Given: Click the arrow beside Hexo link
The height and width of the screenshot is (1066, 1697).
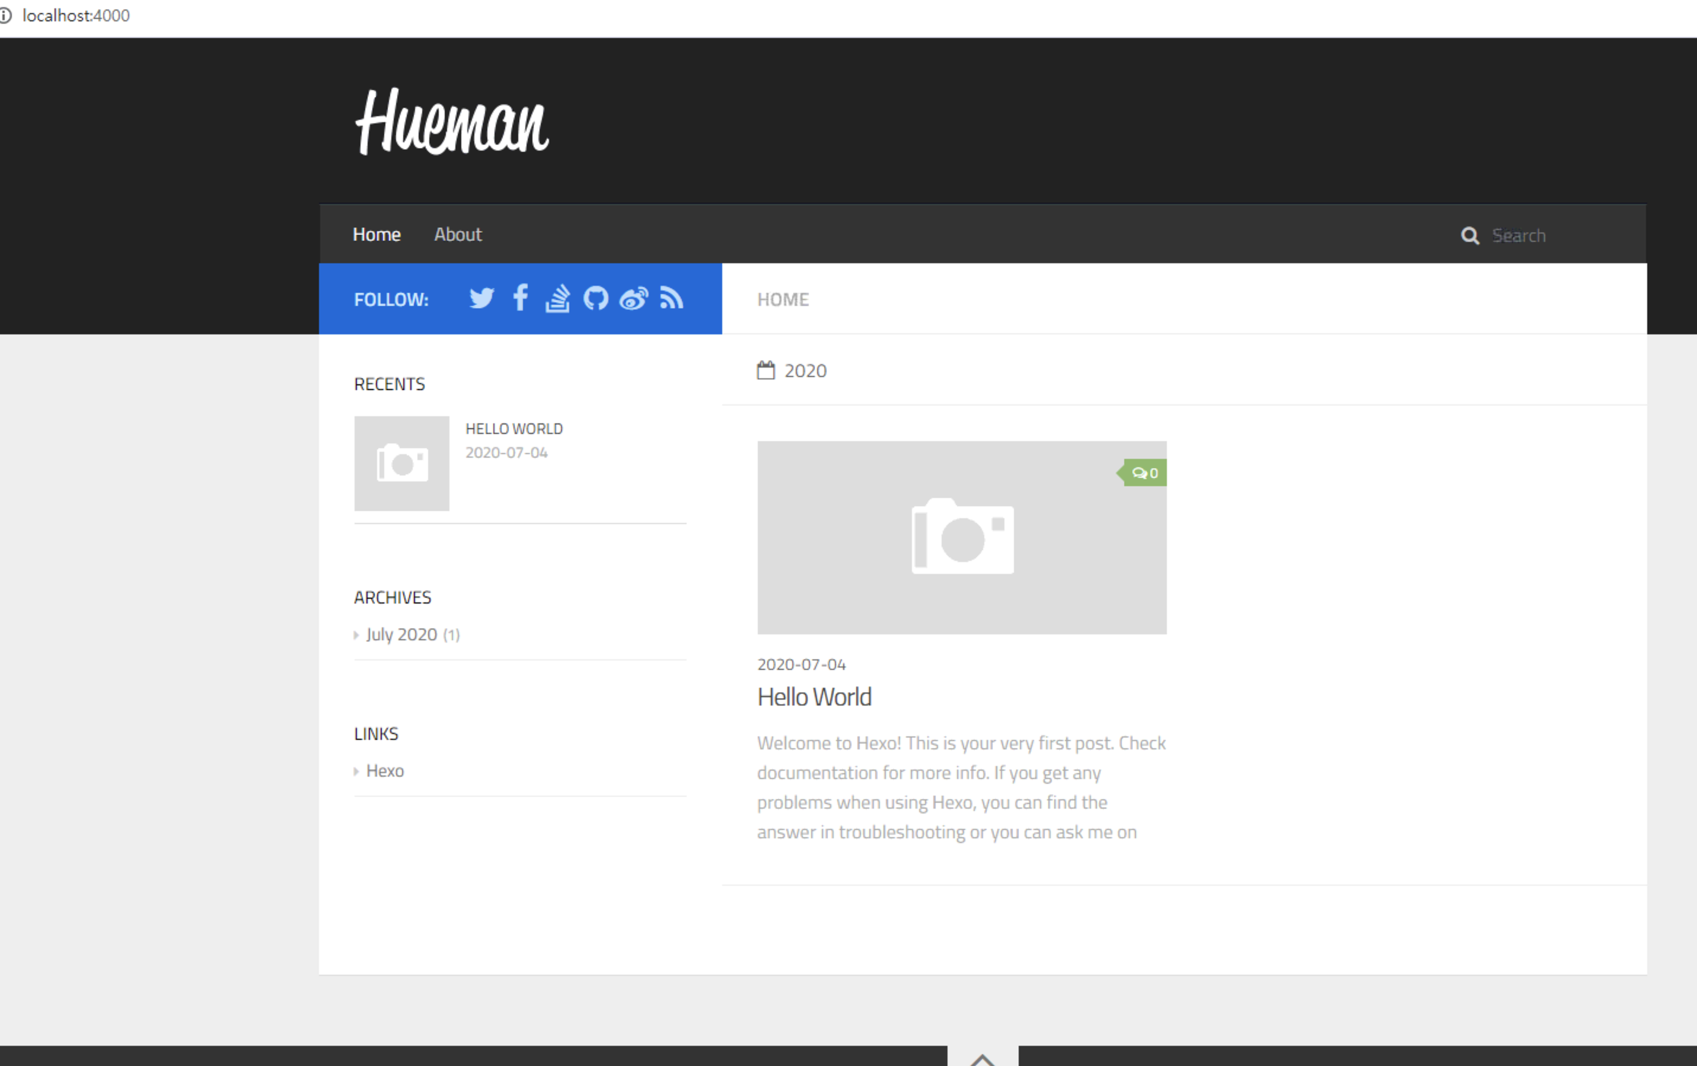Looking at the screenshot, I should pyautogui.click(x=356, y=771).
